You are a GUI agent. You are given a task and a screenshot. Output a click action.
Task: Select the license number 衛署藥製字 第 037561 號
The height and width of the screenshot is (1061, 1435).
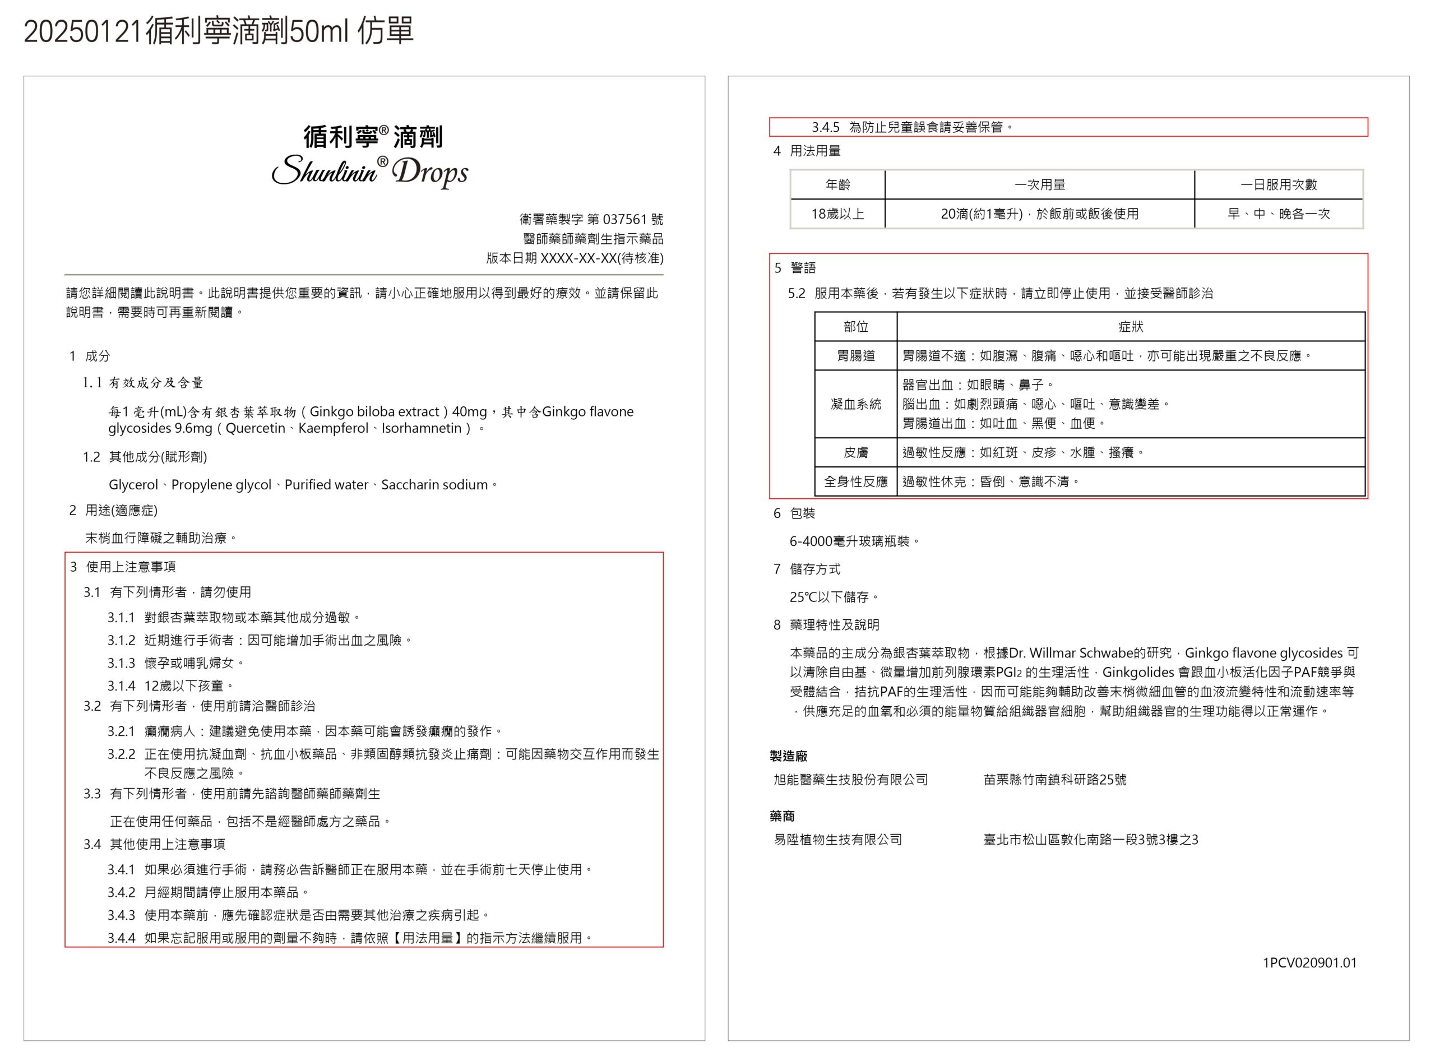pyautogui.click(x=591, y=219)
